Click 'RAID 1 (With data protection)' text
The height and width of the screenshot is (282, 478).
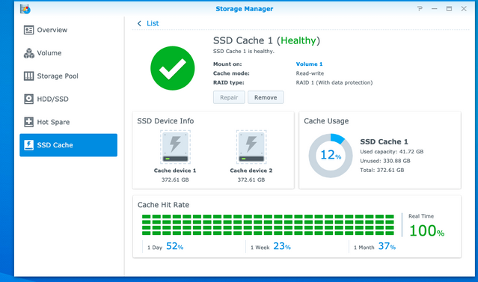(x=334, y=82)
